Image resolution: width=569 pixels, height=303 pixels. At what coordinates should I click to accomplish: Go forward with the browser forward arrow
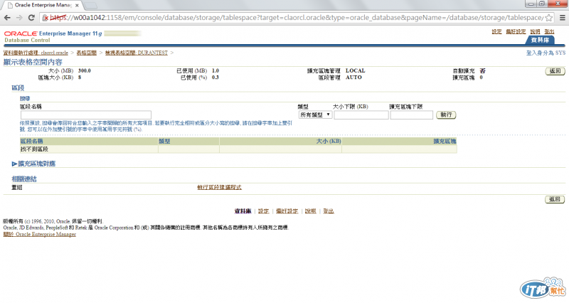coord(19,17)
